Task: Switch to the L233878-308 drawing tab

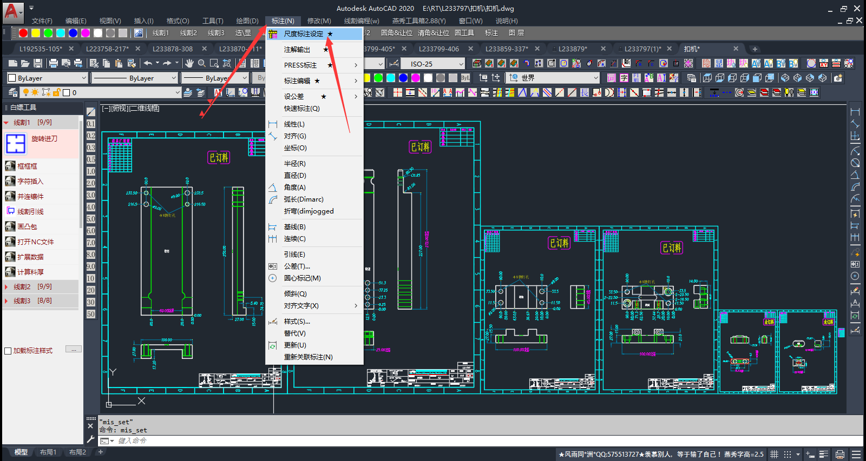Action: point(173,49)
